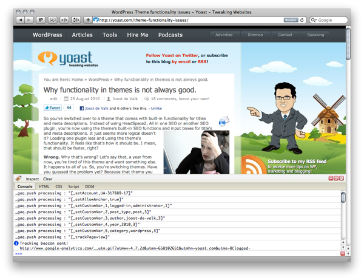364x280 pixels.
Task: Click the Firebug bug icon
Action: pyautogui.click(x=18, y=179)
